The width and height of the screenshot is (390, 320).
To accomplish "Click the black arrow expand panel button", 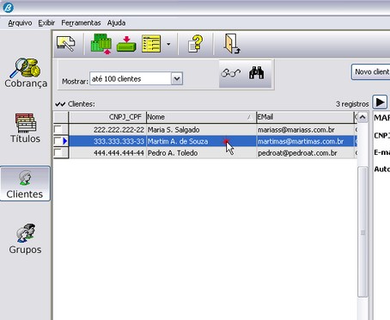I will tap(380, 102).
